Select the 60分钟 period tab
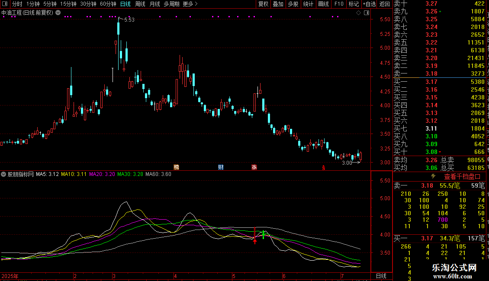The height and width of the screenshot is (281, 489). [x=108, y=4]
